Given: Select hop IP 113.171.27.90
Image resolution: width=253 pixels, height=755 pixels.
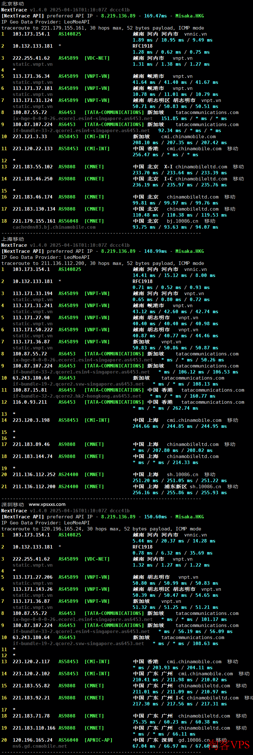Looking at the screenshot, I should (31, 318).
